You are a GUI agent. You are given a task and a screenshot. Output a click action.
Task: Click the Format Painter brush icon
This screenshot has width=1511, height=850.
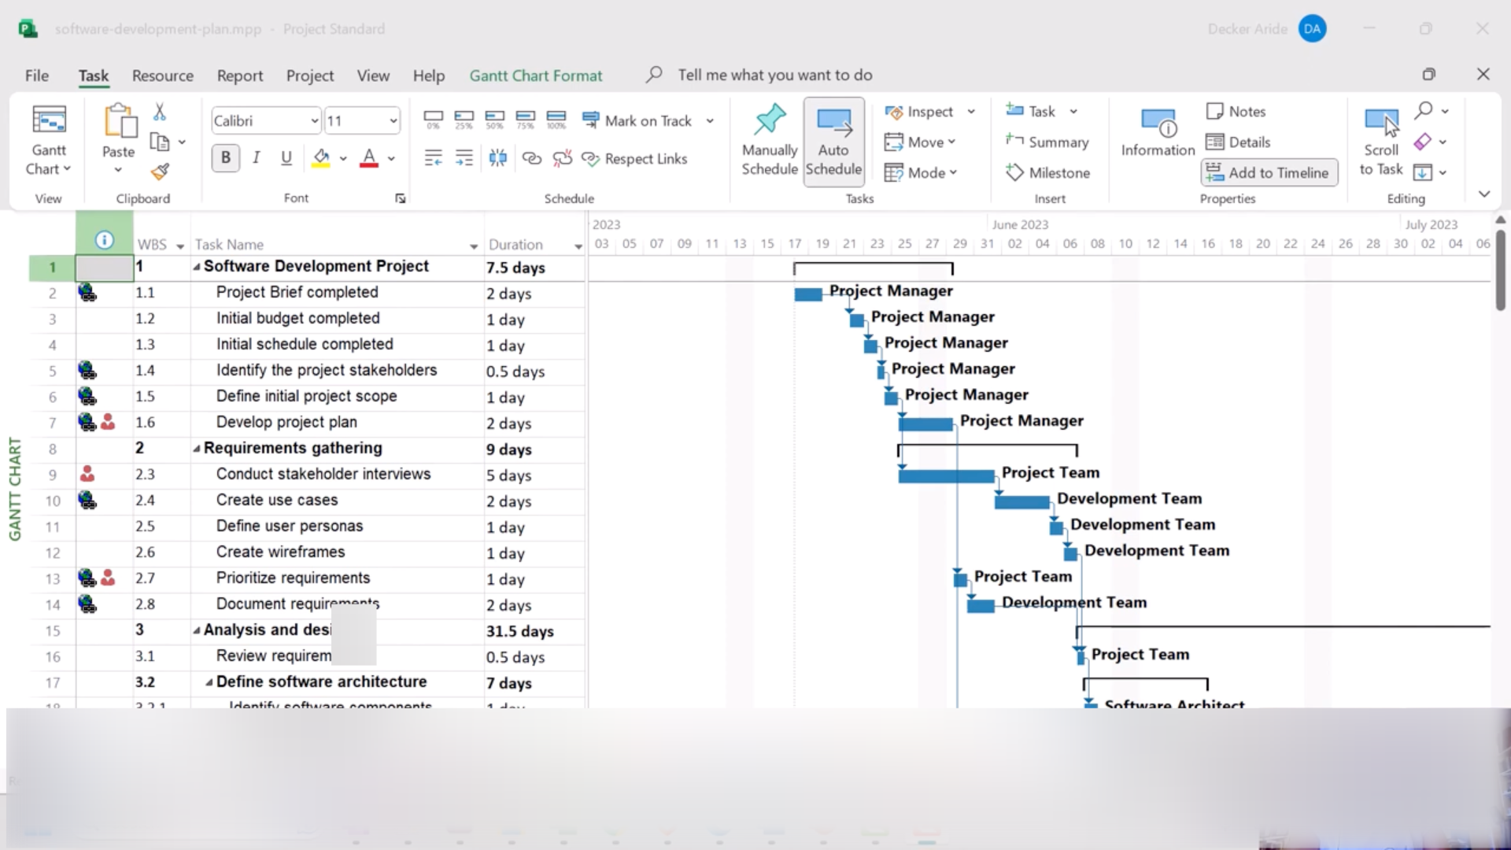pyautogui.click(x=161, y=172)
